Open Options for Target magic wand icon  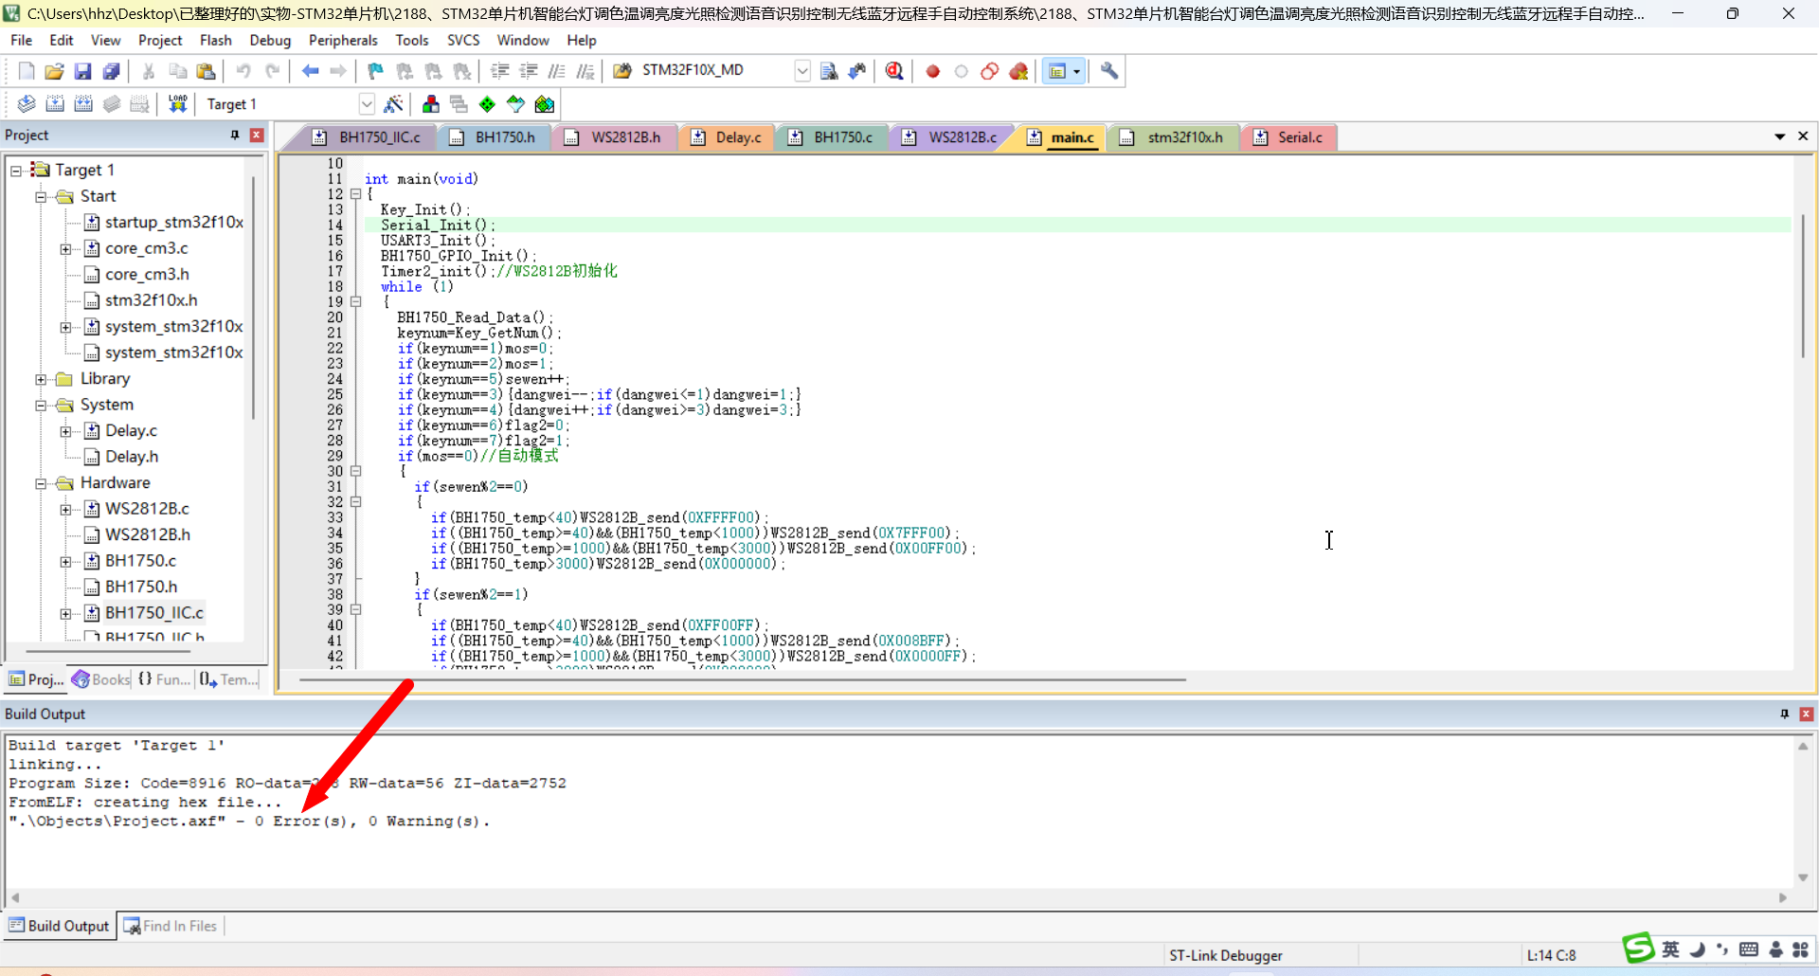(394, 104)
